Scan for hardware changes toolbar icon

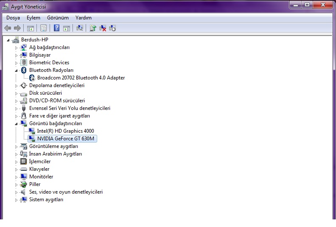[80, 28]
